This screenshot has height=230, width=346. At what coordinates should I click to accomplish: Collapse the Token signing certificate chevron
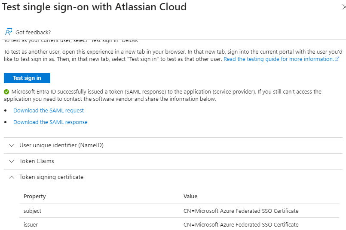tap(12, 177)
